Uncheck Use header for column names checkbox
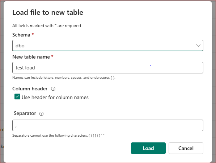Image resolution: width=216 pixels, height=163 pixels. (17, 97)
